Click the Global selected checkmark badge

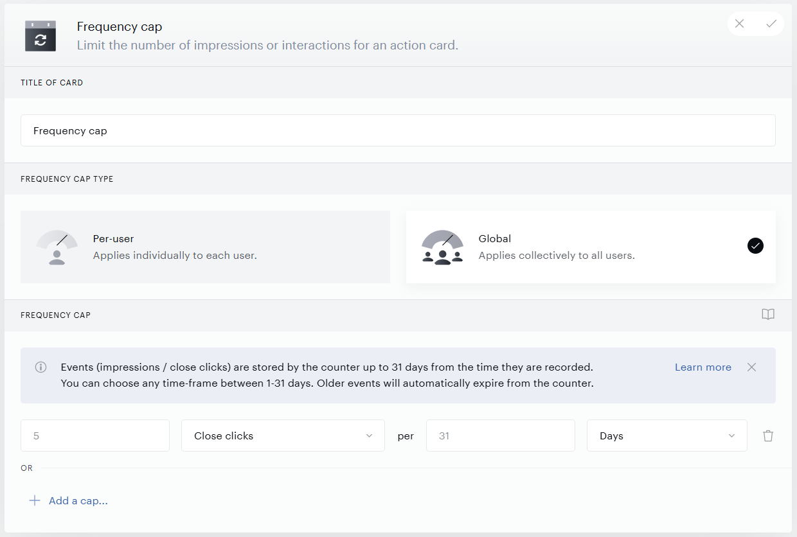coord(756,245)
